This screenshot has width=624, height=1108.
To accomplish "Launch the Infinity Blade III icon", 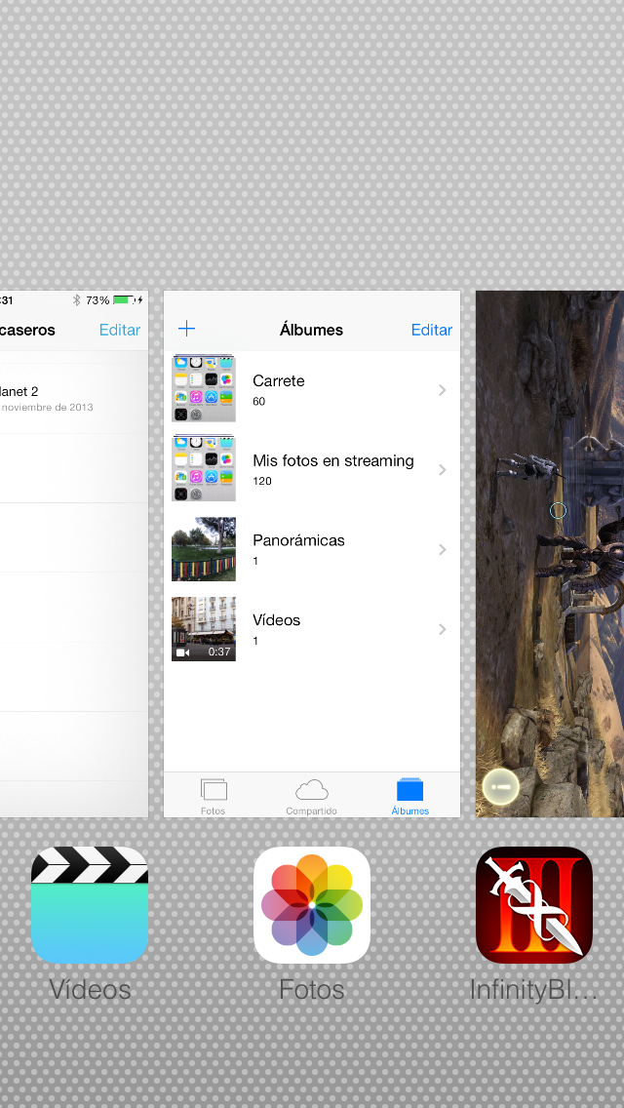I will coord(533,905).
